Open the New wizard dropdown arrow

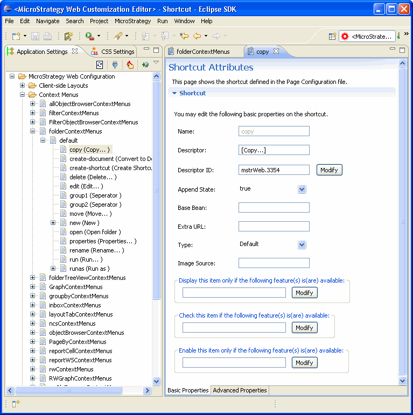(x=25, y=36)
